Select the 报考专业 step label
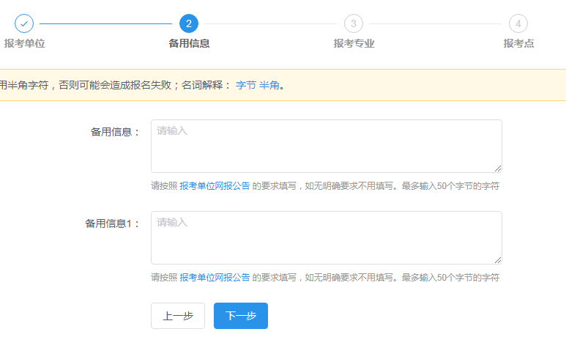This screenshot has width=566, height=340. [x=354, y=43]
